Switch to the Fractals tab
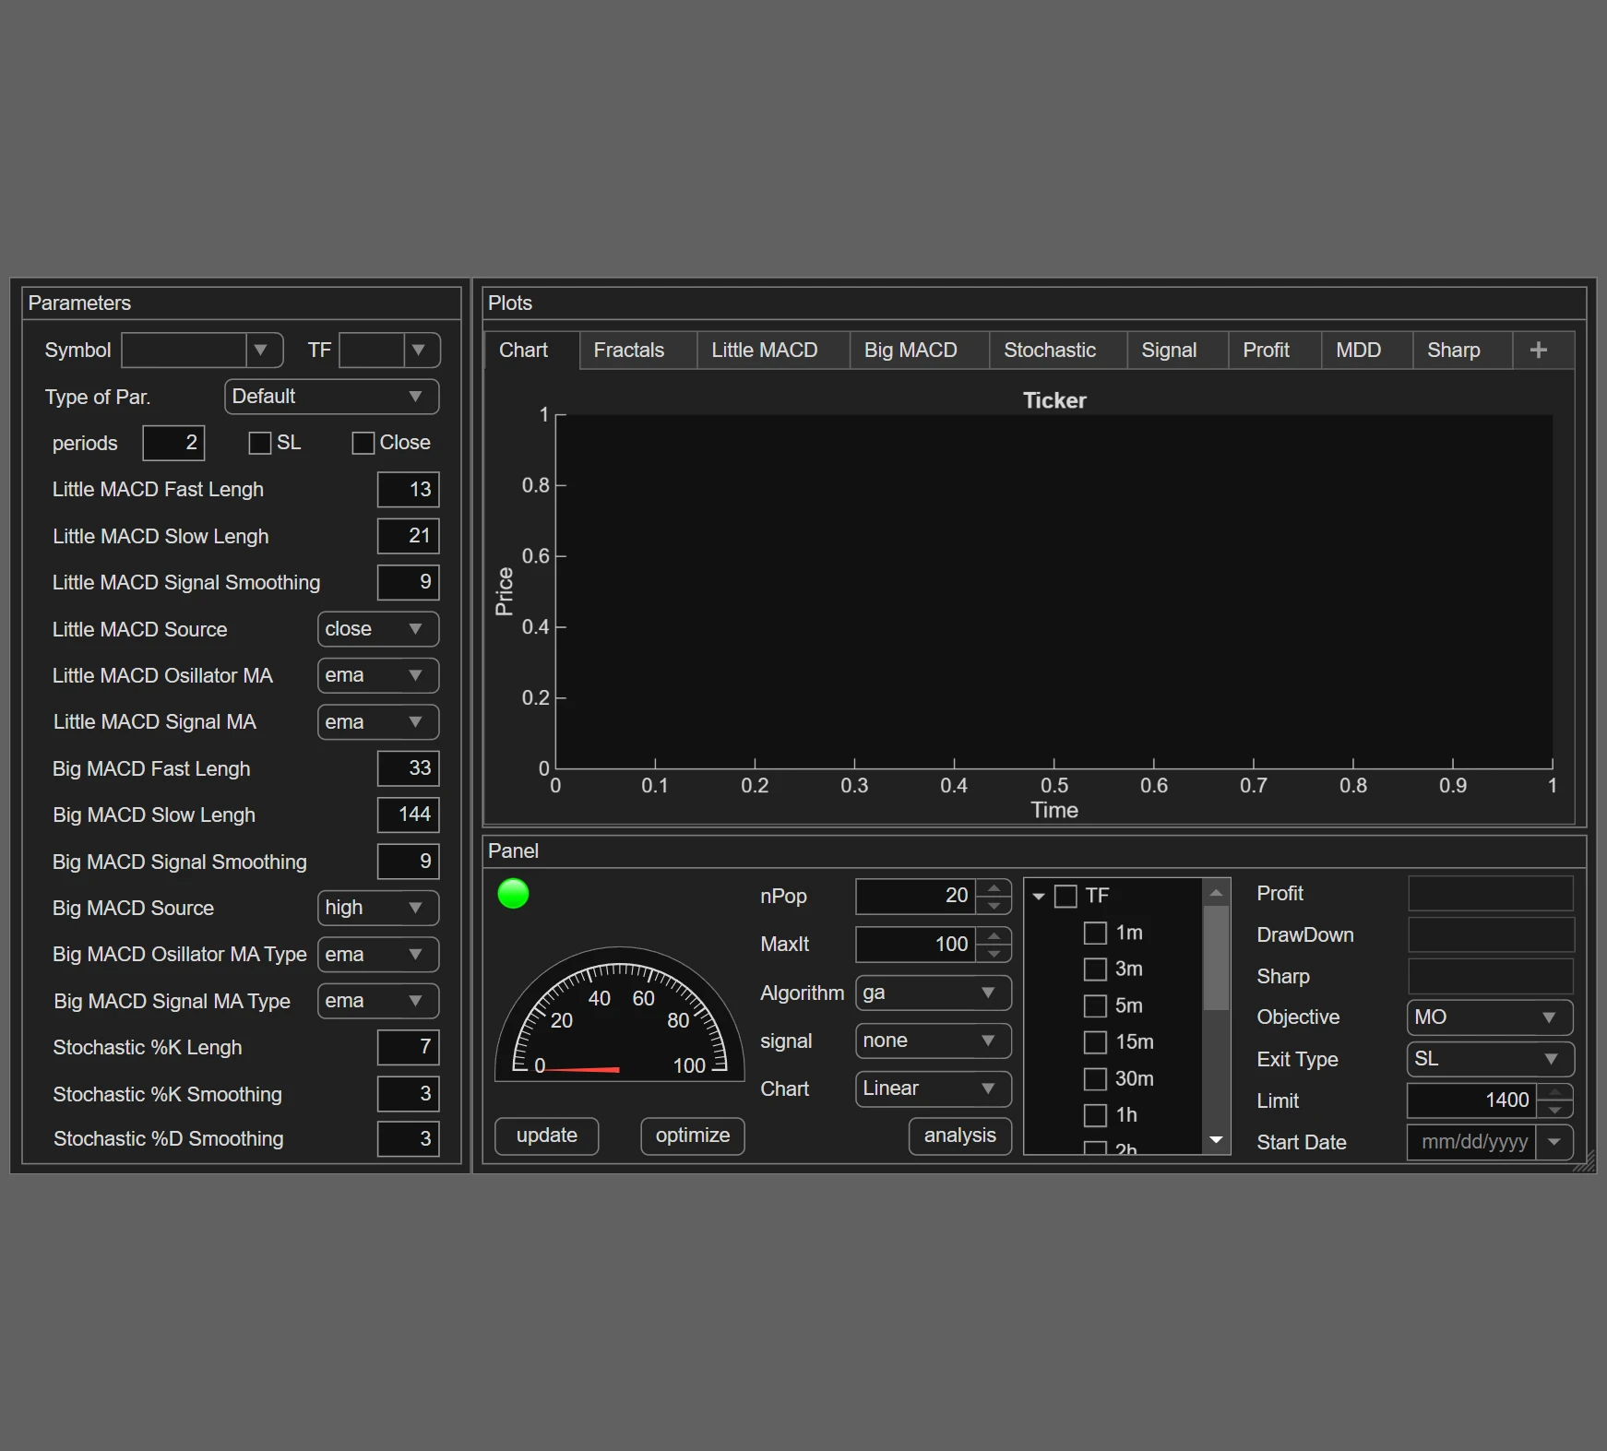 (x=629, y=351)
